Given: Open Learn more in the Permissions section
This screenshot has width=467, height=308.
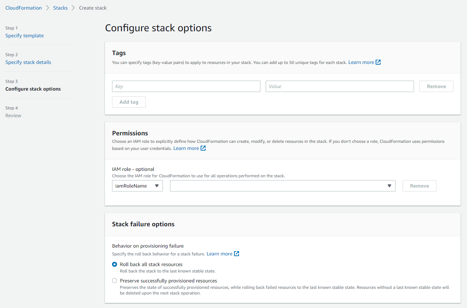Looking at the screenshot, I should (186, 148).
